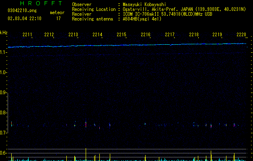Click the meteor count 17
The width and height of the screenshot is (253, 161).
[x=58, y=19]
